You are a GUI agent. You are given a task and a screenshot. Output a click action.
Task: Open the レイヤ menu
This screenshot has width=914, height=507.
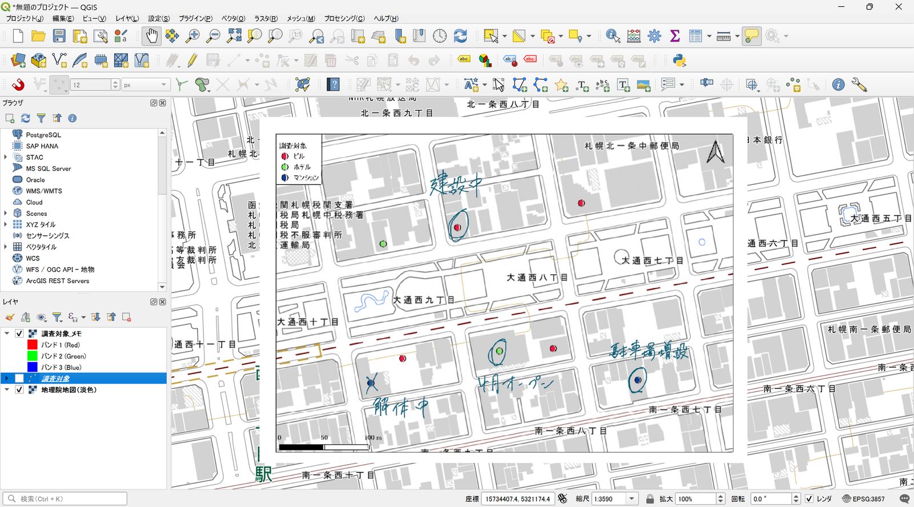click(x=127, y=18)
